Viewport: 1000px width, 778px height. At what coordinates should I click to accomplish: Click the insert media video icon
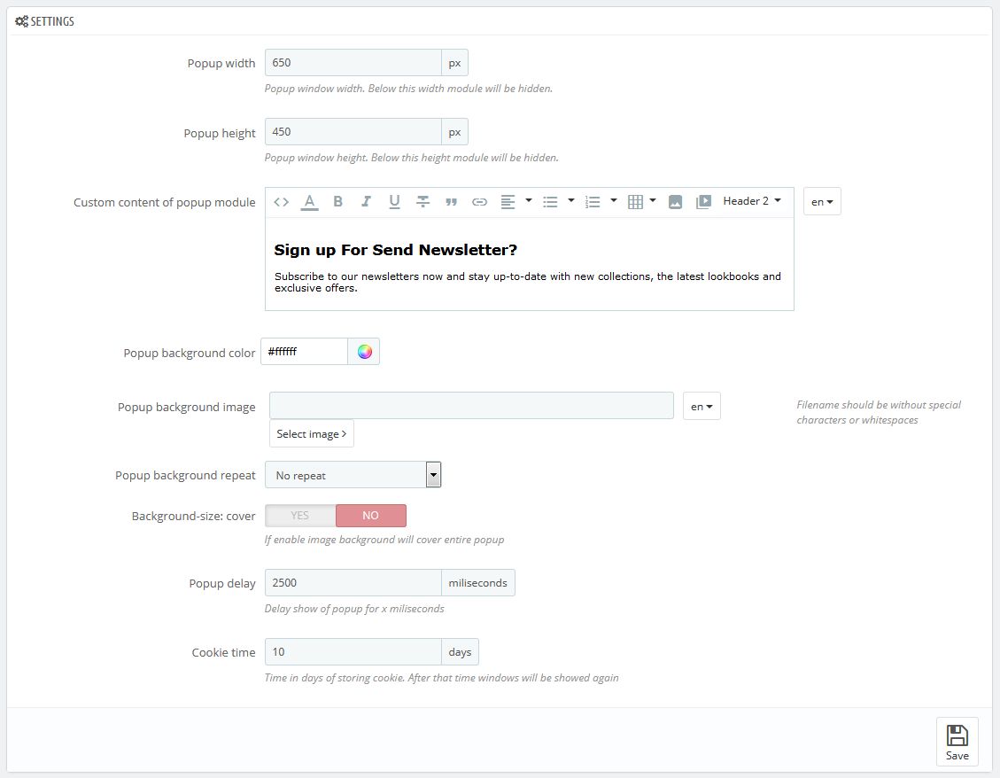pyautogui.click(x=703, y=202)
